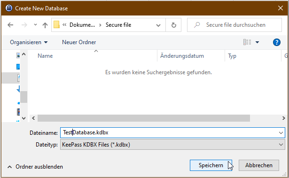The image size is (289, 178).
Task: Click the forward navigation arrow
Action: point(24,25)
